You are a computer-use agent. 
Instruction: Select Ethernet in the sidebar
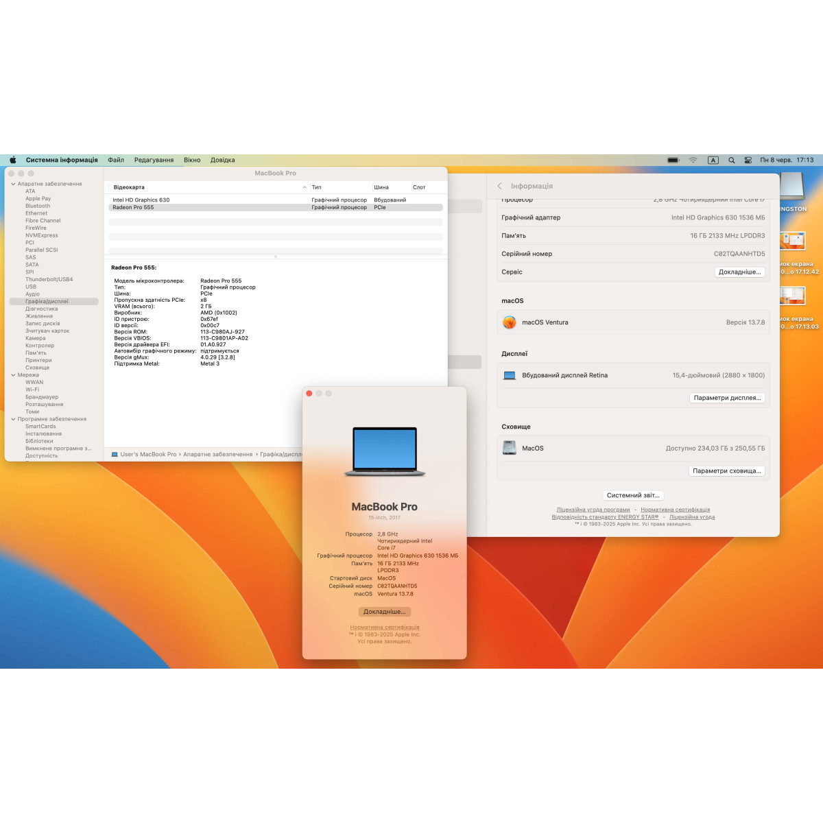click(x=36, y=213)
